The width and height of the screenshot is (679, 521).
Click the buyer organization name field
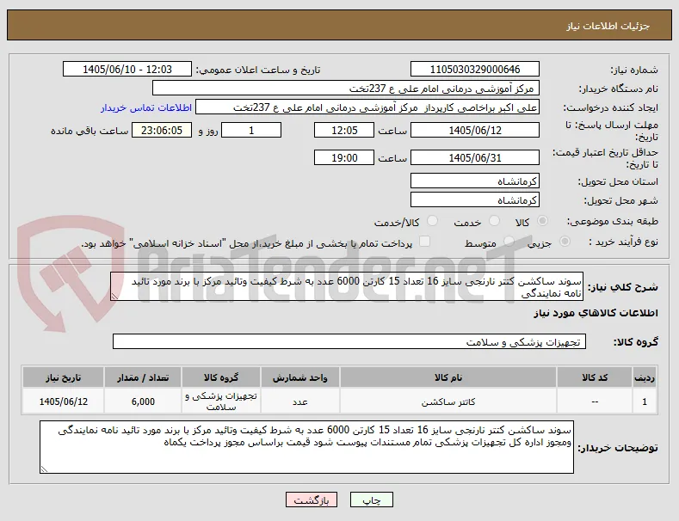(346, 89)
